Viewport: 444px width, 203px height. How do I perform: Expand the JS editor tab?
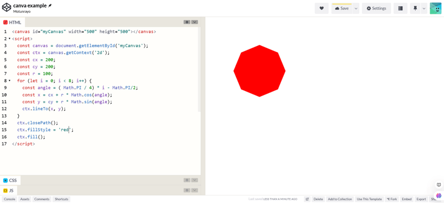tap(8, 191)
